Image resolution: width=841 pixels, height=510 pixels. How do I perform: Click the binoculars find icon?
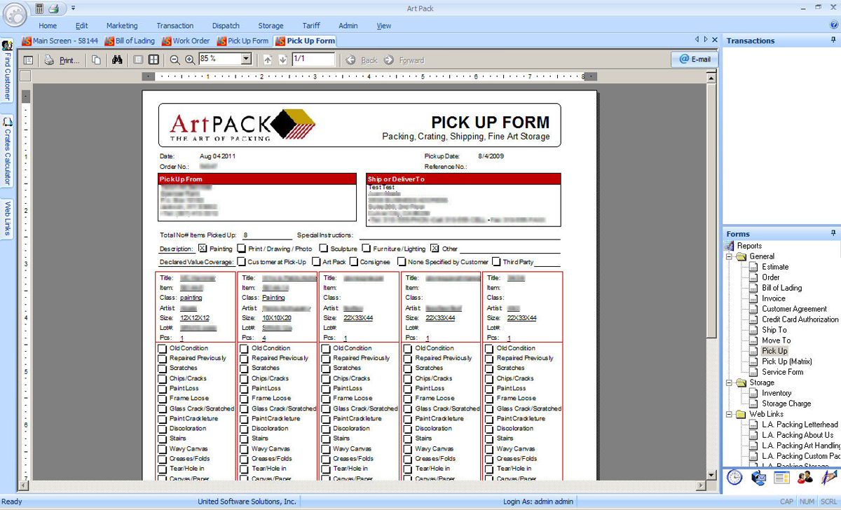click(x=117, y=60)
